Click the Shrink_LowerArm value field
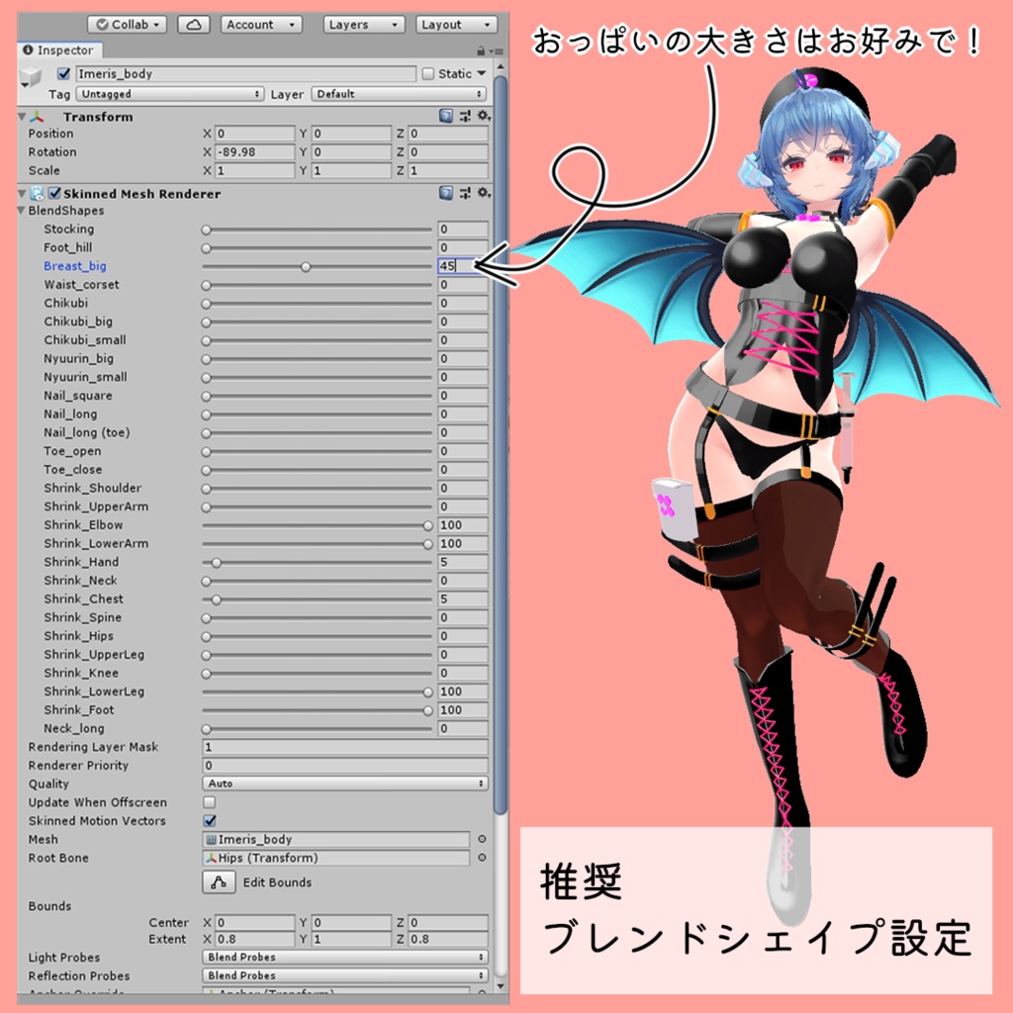1013x1013 pixels. (463, 543)
